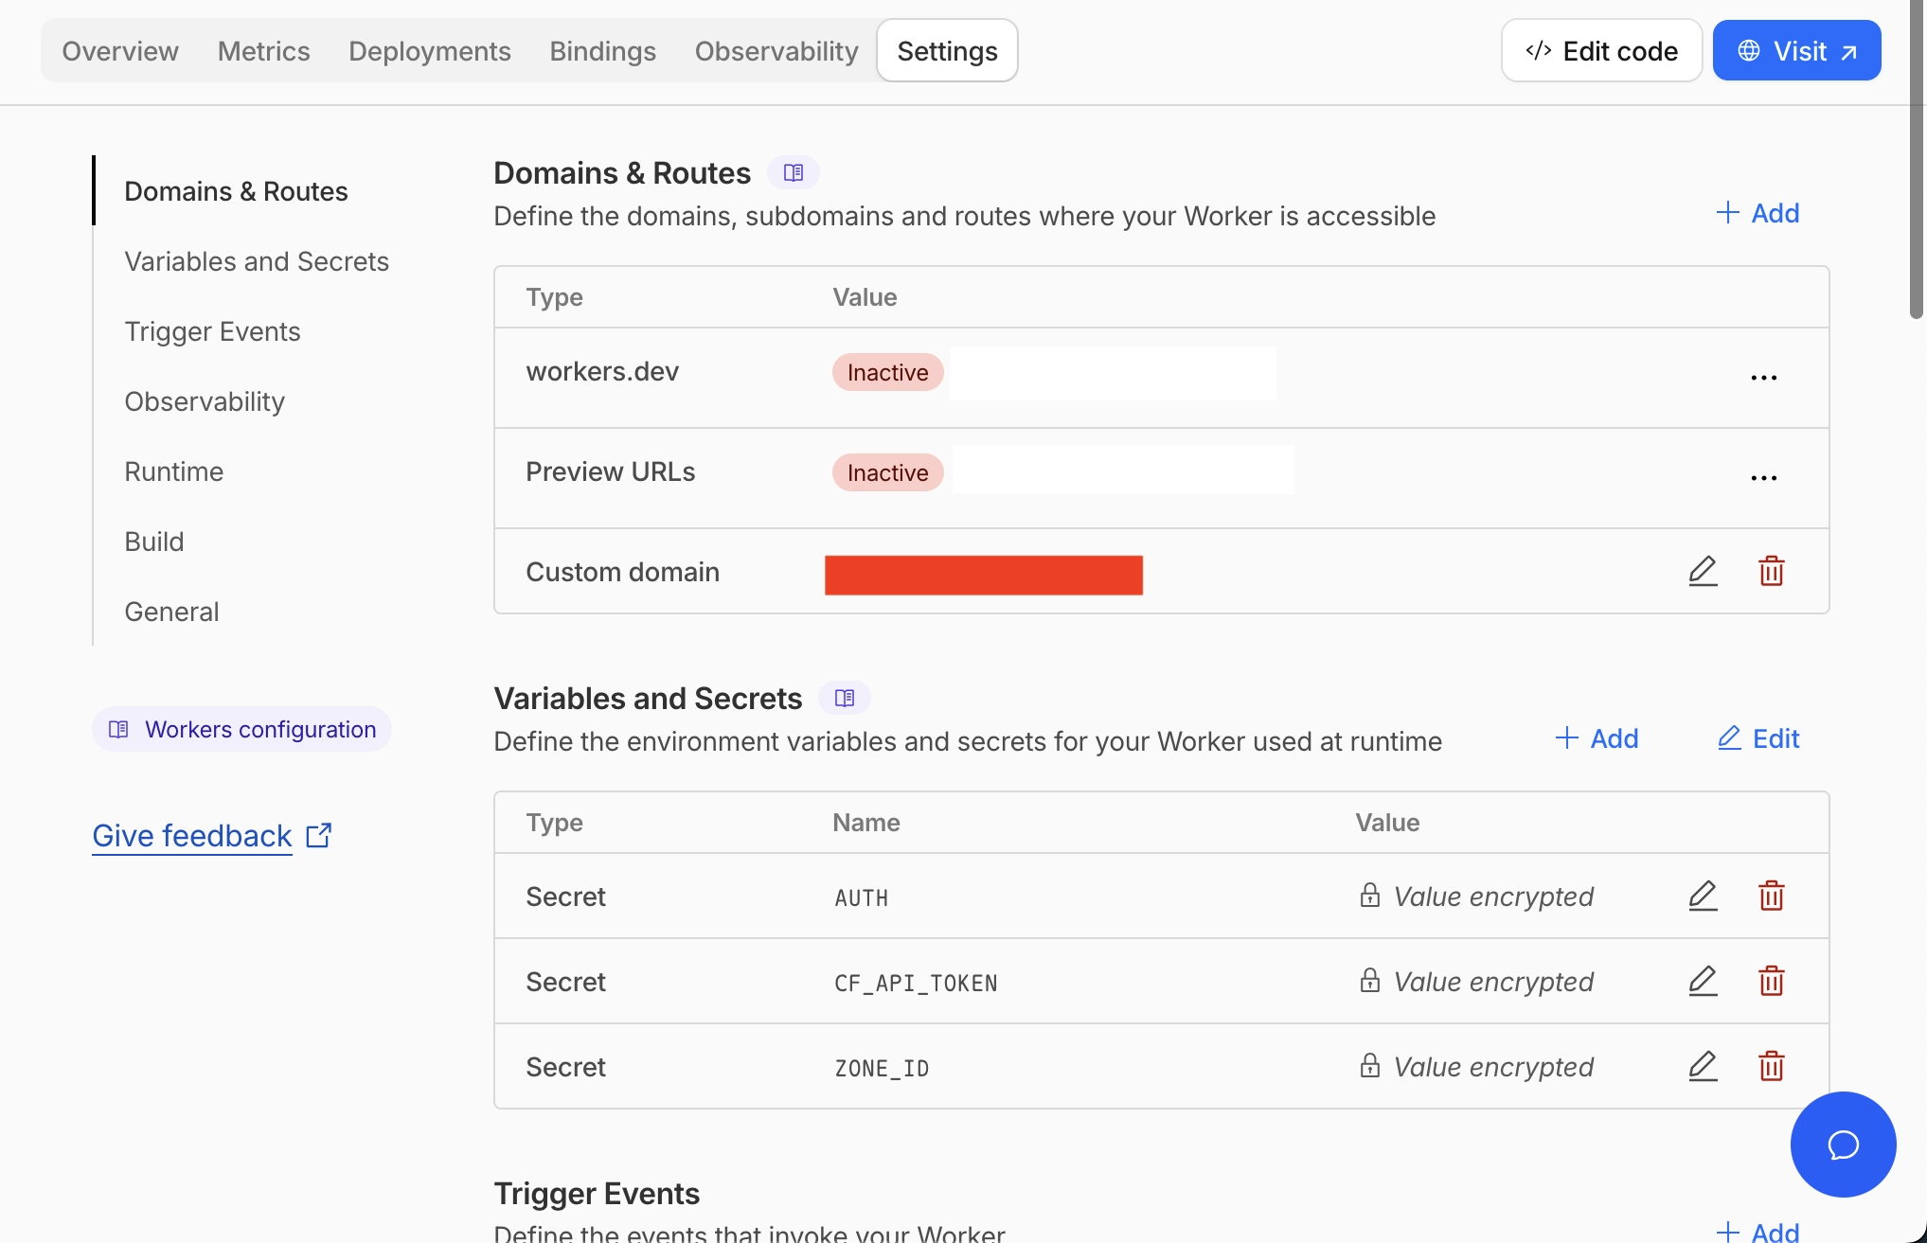Click the blue Visit button
Viewport: 1927px width, 1243px height.
pos(1796,51)
